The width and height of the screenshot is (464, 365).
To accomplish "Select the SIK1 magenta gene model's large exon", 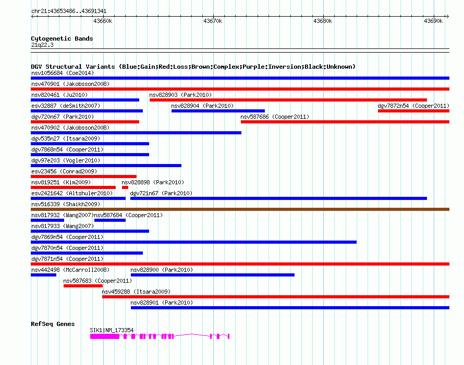I will [105, 336].
